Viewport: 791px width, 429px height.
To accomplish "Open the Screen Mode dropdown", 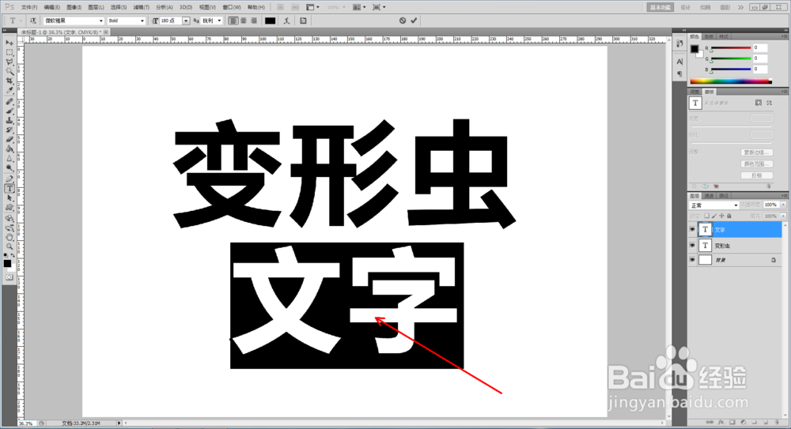I will click(x=379, y=7).
